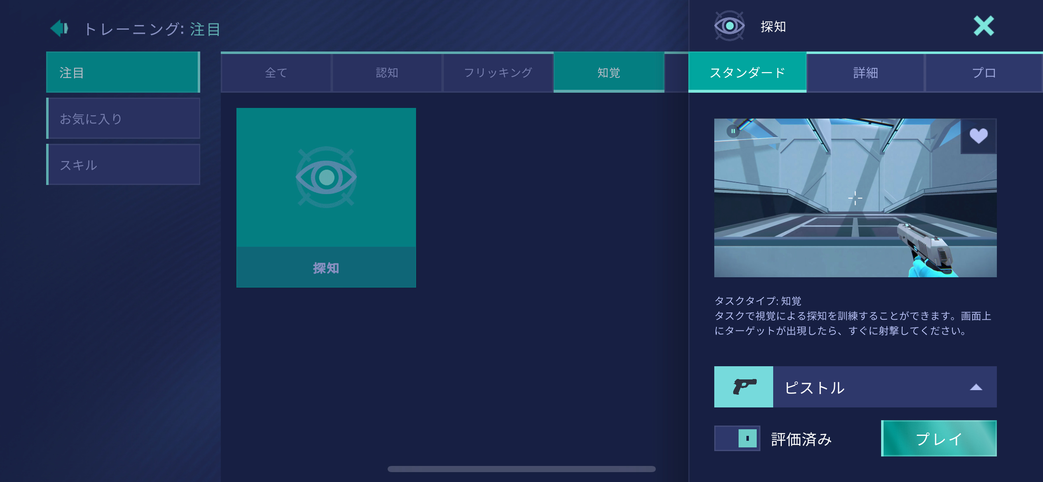Toggle the 評価済み switch

(x=737, y=438)
